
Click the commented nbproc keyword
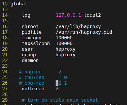coord(33,72)
